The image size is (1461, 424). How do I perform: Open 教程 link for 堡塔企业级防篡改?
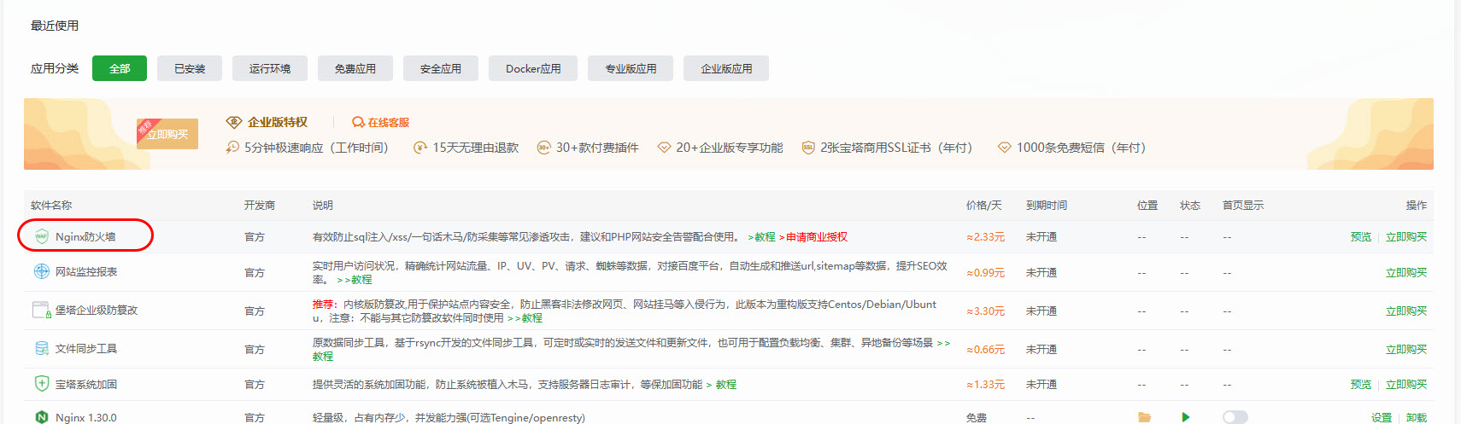pyautogui.click(x=525, y=317)
